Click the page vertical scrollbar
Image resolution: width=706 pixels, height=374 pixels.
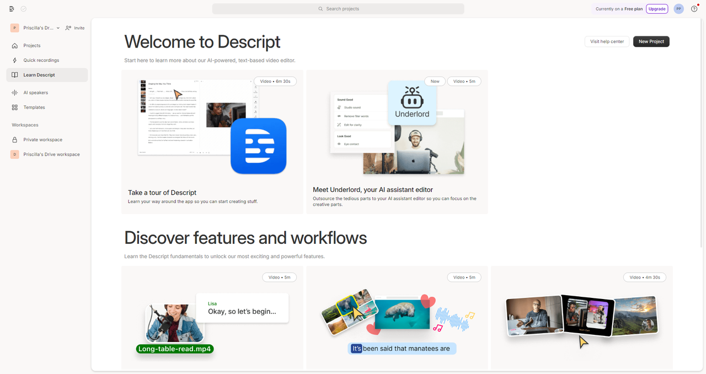[702, 132]
